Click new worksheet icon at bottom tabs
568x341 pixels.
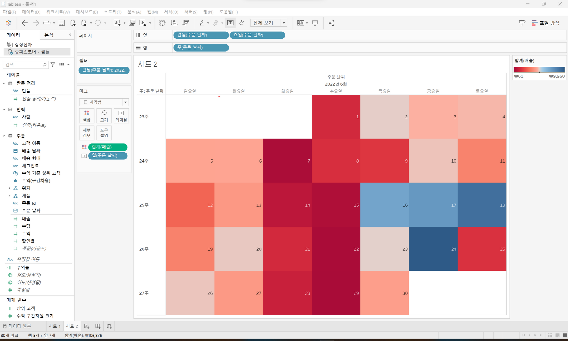point(87,326)
